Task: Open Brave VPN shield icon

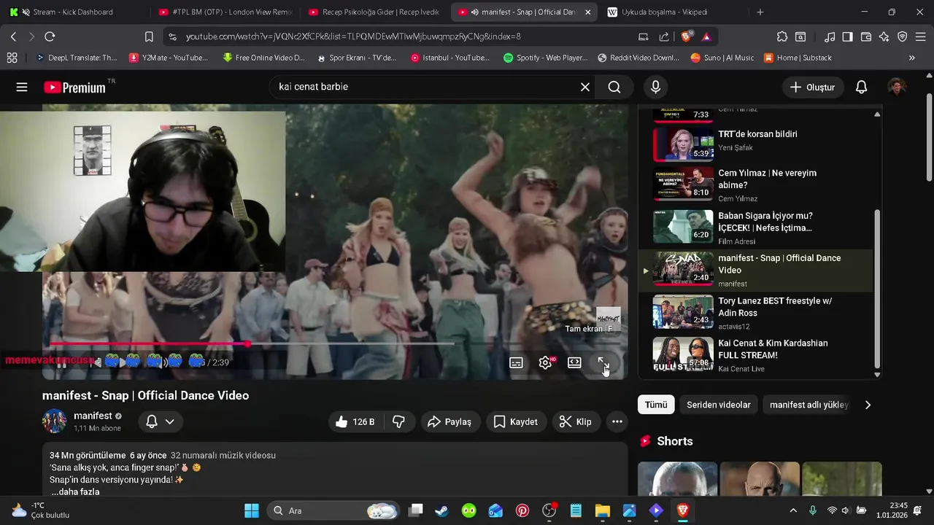Action: pyautogui.click(x=903, y=36)
